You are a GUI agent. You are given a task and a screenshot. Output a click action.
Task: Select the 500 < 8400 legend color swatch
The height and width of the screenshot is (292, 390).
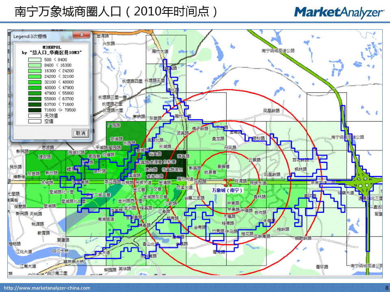35,60
